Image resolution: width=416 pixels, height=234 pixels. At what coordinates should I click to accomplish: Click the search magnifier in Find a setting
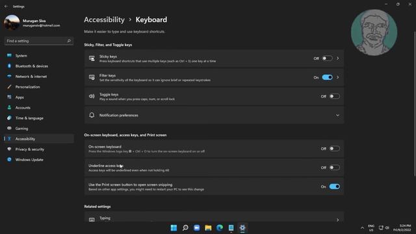coord(69,41)
